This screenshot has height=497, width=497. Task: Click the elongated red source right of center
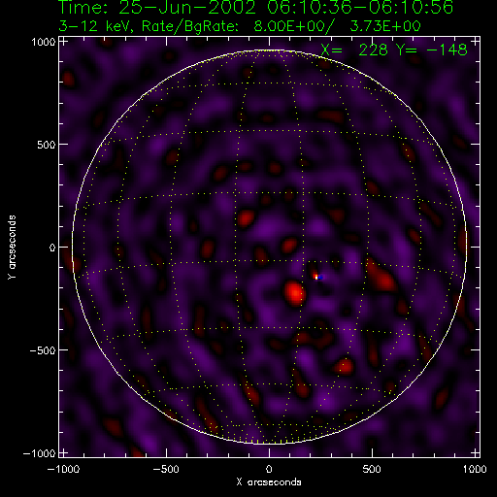point(381,276)
